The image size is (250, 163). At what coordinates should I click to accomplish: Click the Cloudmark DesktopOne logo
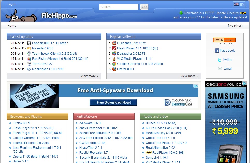pos(178,102)
